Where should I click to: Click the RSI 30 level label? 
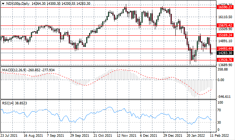(x=219, y=122)
